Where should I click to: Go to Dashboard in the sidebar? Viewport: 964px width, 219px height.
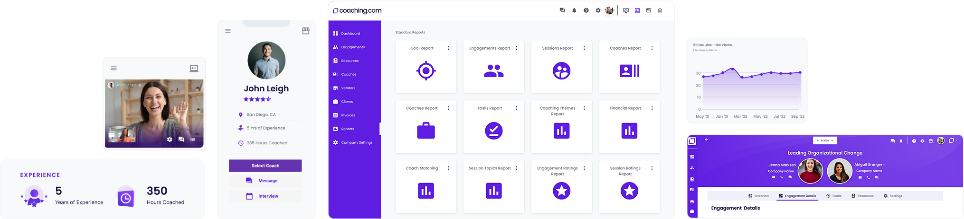(x=350, y=34)
